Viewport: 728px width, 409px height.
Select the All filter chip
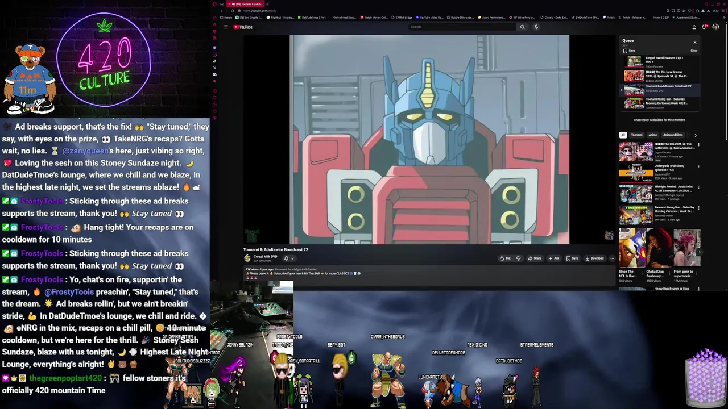coord(623,135)
